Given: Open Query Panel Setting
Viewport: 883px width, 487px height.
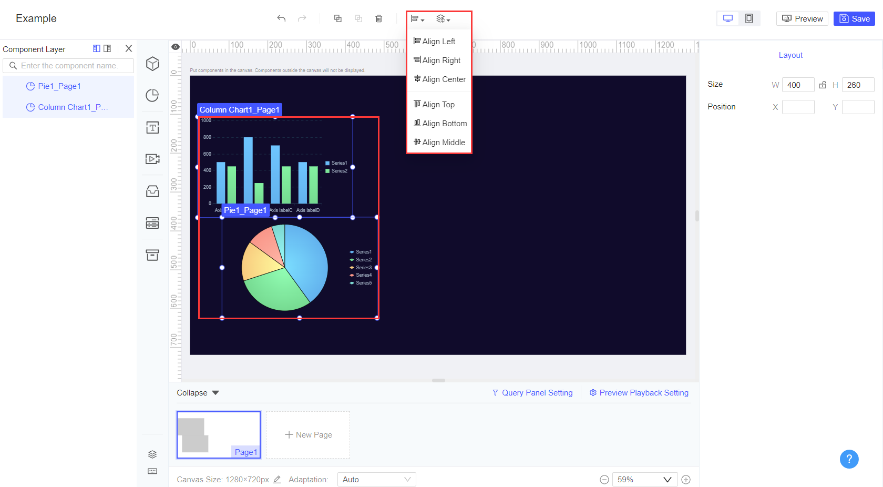Looking at the screenshot, I should click(x=532, y=392).
